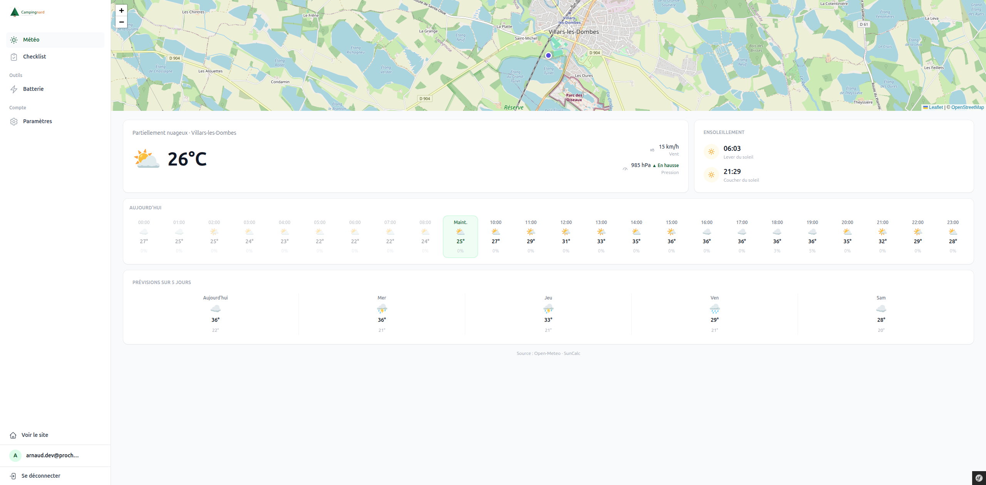Click the Source Open-Meteo SunCalc footer
986x485 pixels.
[x=548, y=353]
